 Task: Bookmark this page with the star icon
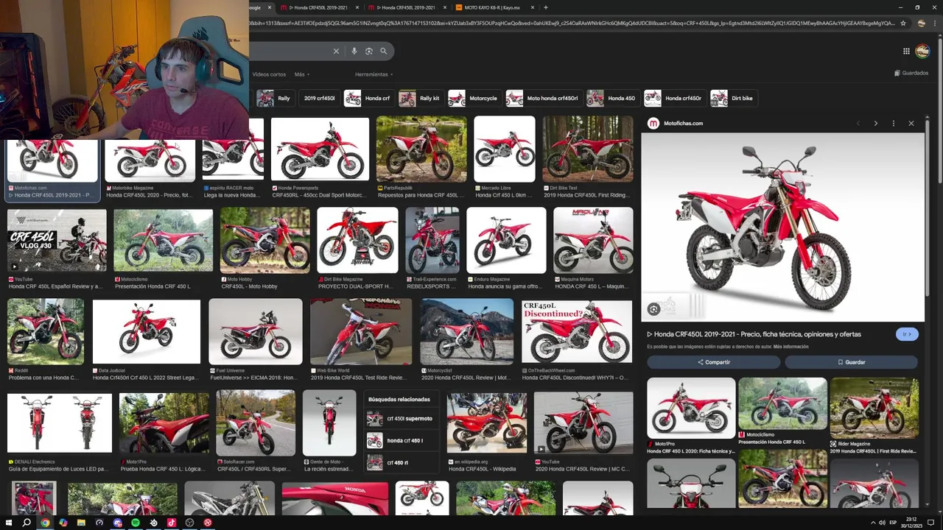[903, 24]
